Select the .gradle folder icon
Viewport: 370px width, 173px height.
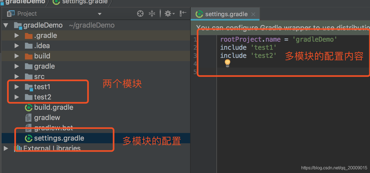28,35
